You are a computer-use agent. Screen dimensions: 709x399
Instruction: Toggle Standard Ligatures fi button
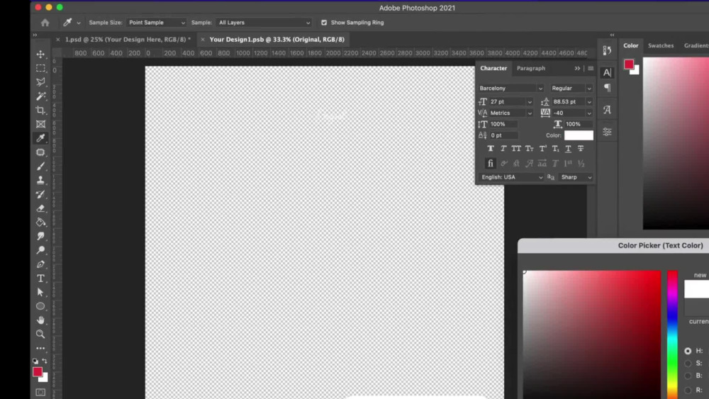coord(491,164)
